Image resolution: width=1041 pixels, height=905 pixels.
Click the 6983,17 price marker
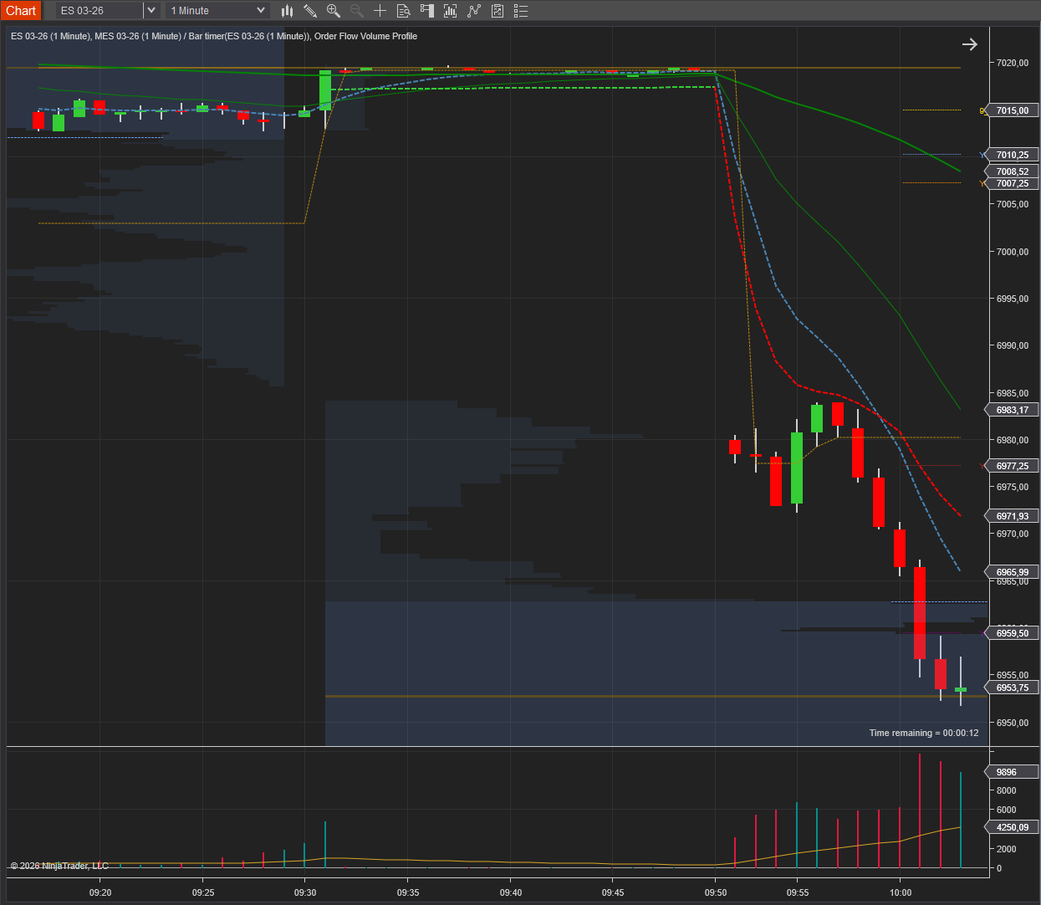point(1013,410)
